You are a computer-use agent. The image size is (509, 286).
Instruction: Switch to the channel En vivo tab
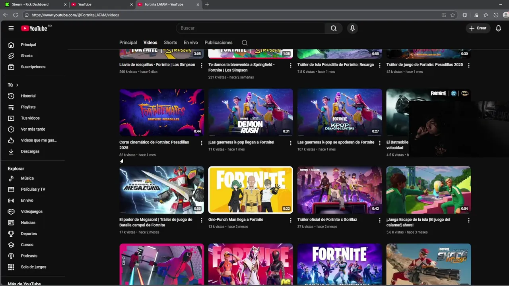pos(191,43)
